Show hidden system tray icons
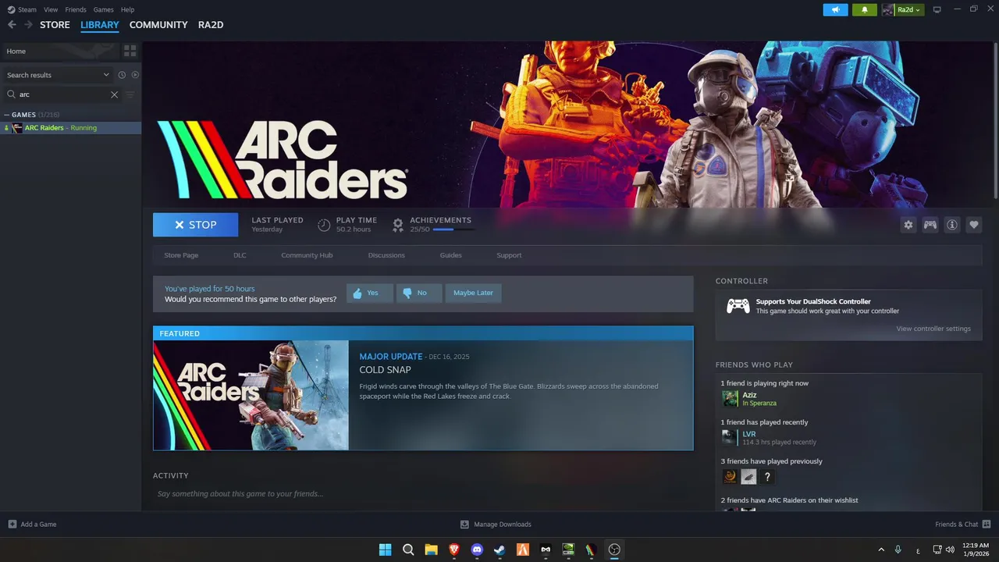The image size is (999, 562). tap(881, 550)
